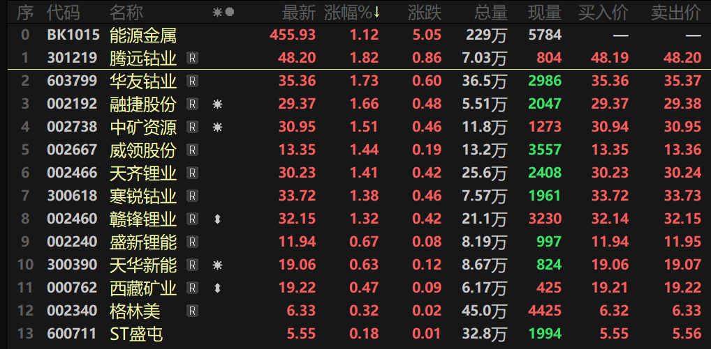
Task: Click total volume 45.0万 for 格林美
Action: (485, 311)
